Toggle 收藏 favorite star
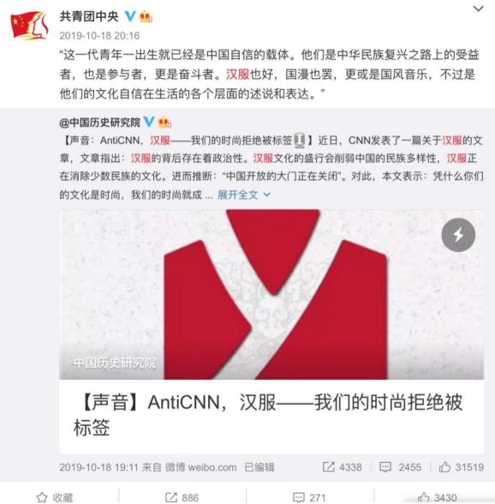Screen dimensions: 495x504 (55, 497)
